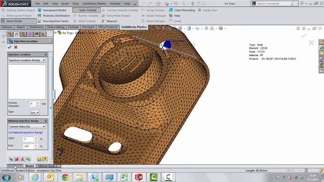Click Mesh Model button
This screenshot has width=324, height=182.
(x=19, y=21)
